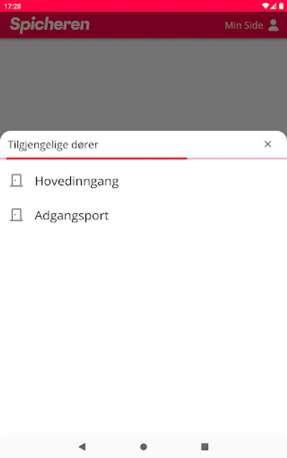Tap the cellular signal icon
Image resolution: width=287 pixels, height=458 pixels.
(x=273, y=6)
